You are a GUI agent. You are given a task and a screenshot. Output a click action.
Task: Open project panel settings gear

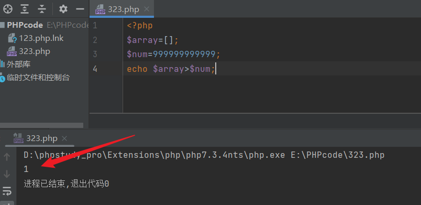[63, 9]
